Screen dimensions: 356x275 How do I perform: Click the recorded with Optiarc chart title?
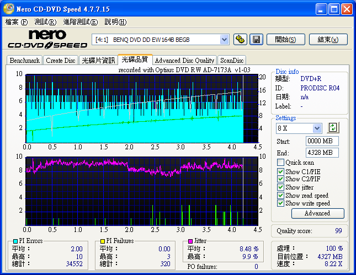point(184,70)
